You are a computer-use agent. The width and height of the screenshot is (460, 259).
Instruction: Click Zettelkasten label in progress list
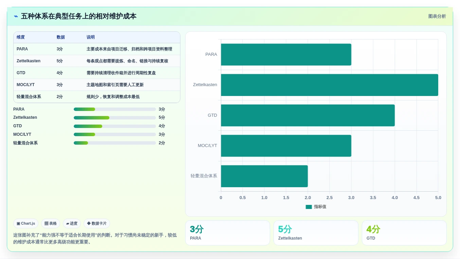(x=25, y=117)
